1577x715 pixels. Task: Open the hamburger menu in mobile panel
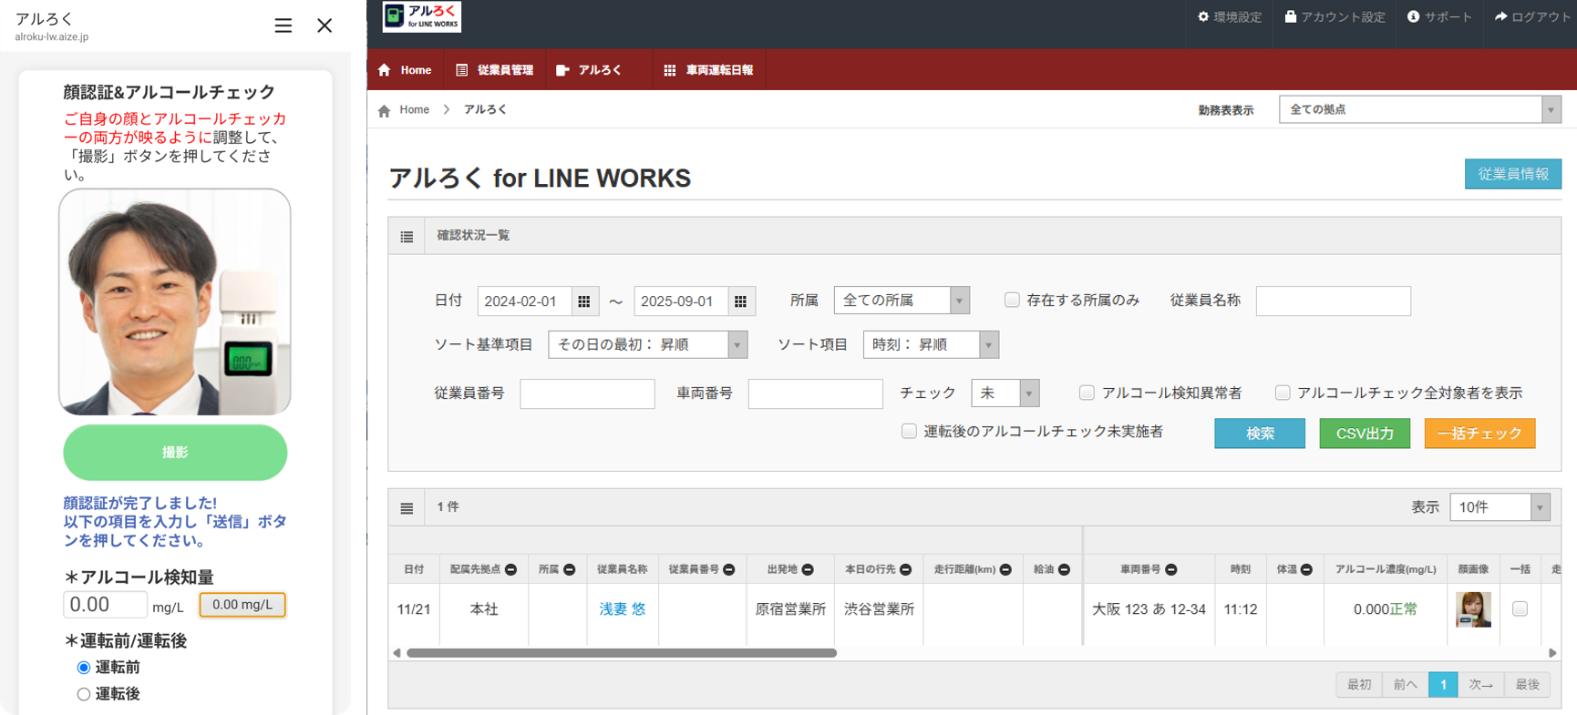click(x=283, y=26)
